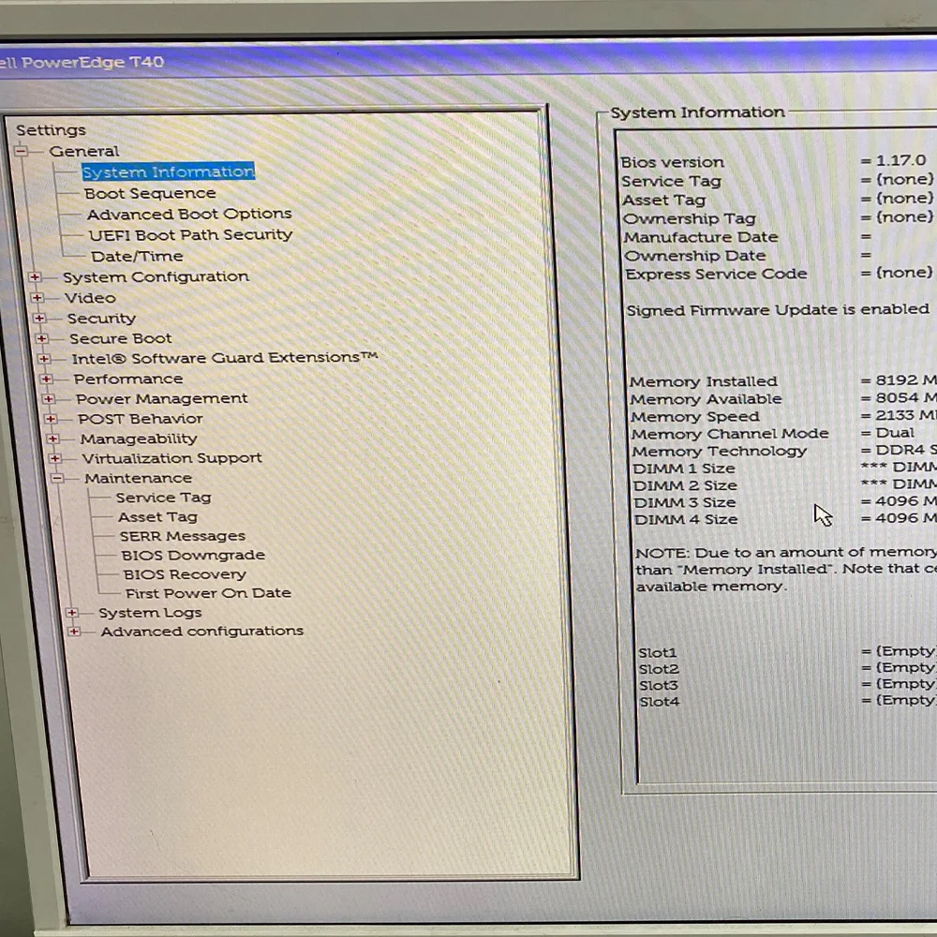Open Advanced Boot Options
This screenshot has width=937, height=937.
(189, 214)
